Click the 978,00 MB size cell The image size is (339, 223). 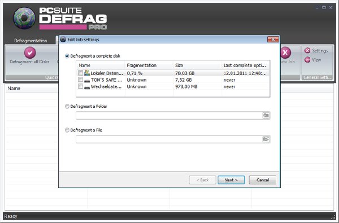(186, 86)
